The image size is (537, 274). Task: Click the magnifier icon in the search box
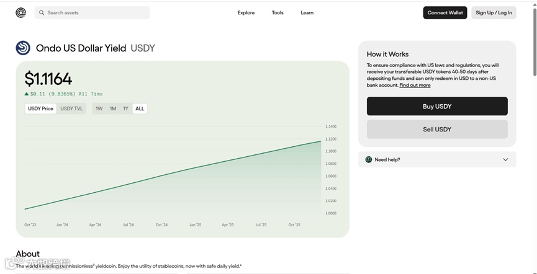tap(42, 12)
